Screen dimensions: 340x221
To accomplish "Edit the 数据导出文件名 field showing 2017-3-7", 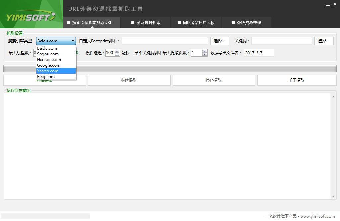I will click(259, 53).
